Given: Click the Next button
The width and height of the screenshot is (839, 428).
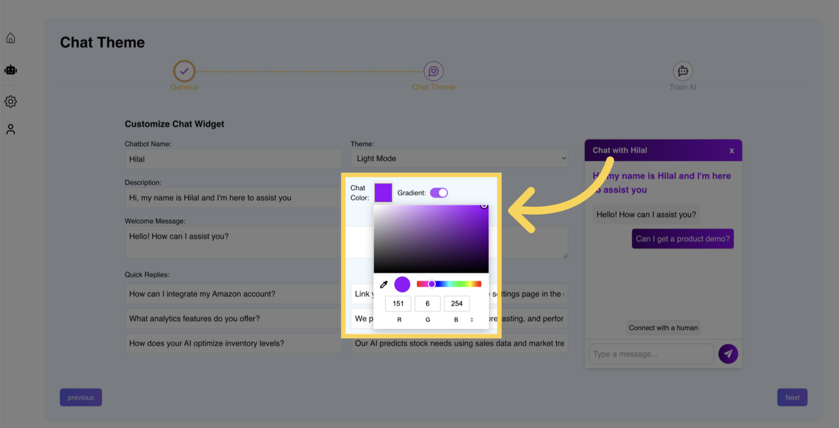Looking at the screenshot, I should pos(792,397).
